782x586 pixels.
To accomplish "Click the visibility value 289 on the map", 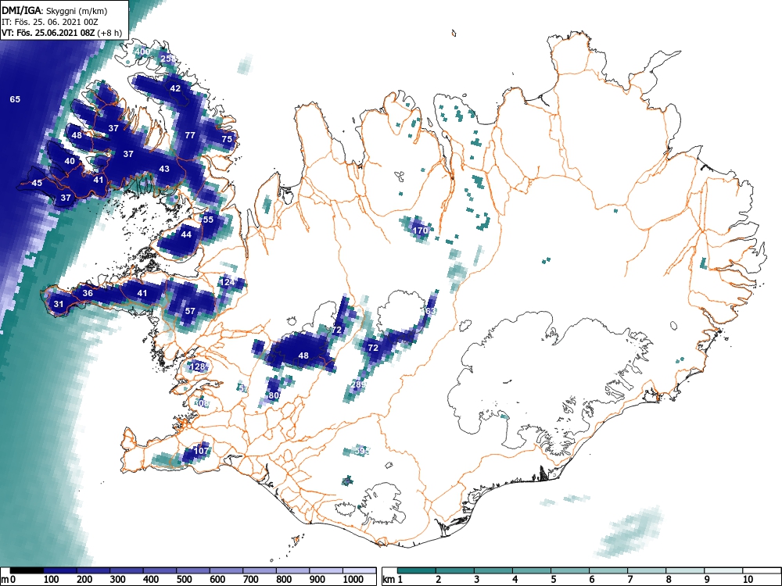I will click(x=359, y=384).
